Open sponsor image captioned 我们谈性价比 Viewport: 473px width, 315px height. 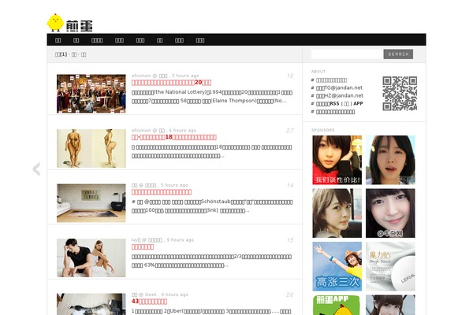coord(337,160)
